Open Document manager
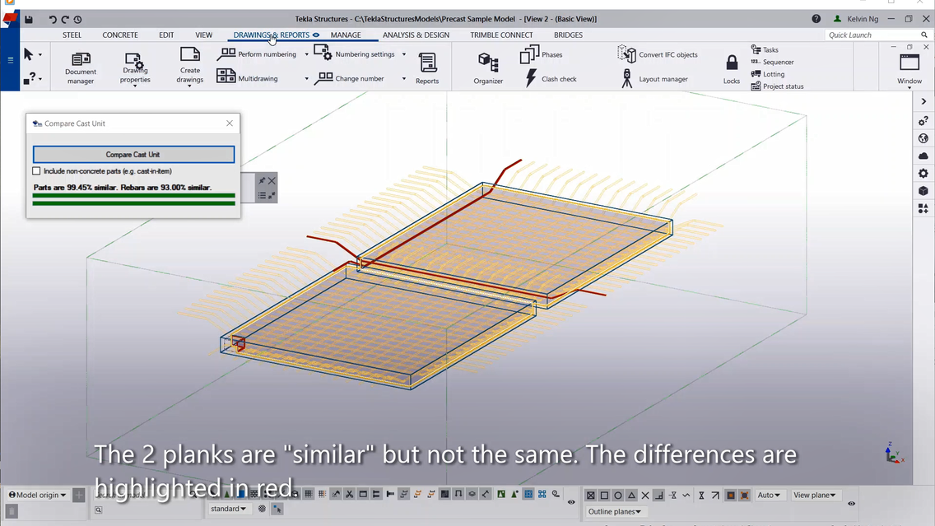The width and height of the screenshot is (935, 526). [81, 68]
